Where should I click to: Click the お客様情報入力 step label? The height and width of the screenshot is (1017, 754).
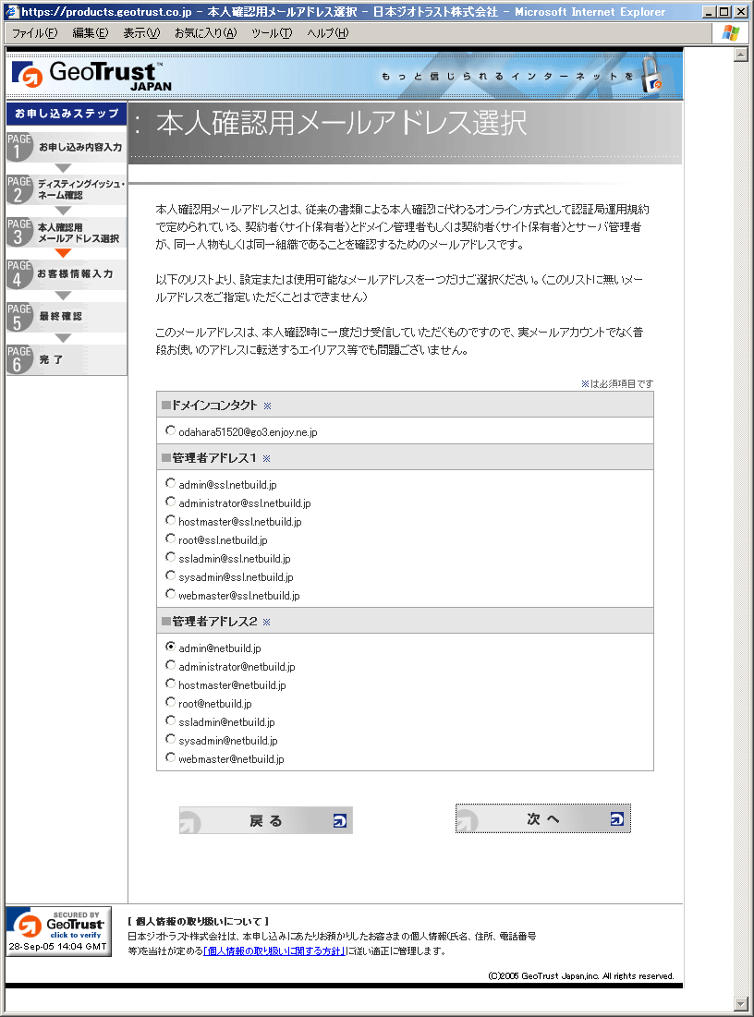coord(75,273)
